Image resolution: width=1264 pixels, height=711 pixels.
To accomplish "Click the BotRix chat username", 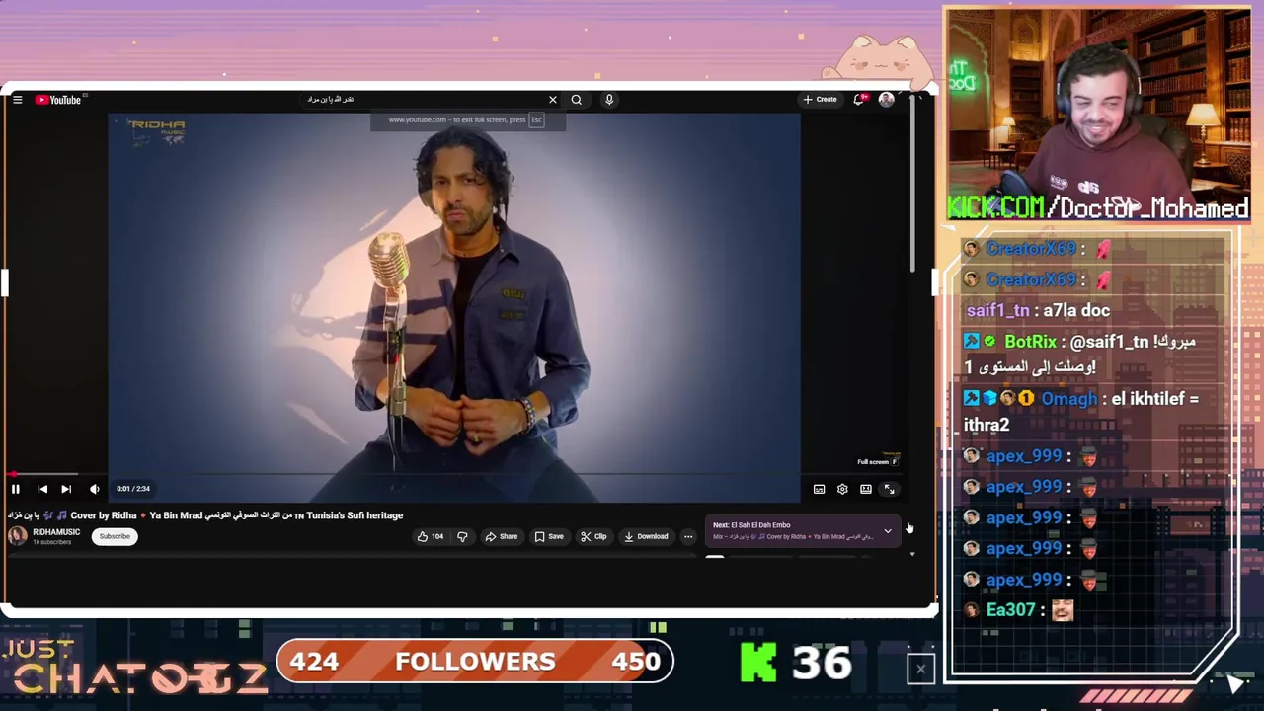I will pos(1030,342).
